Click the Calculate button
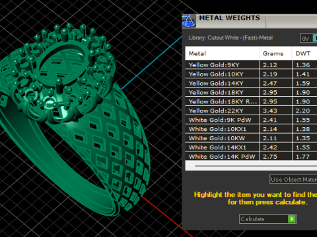This screenshot has width=317, height=237. [x=267, y=219]
